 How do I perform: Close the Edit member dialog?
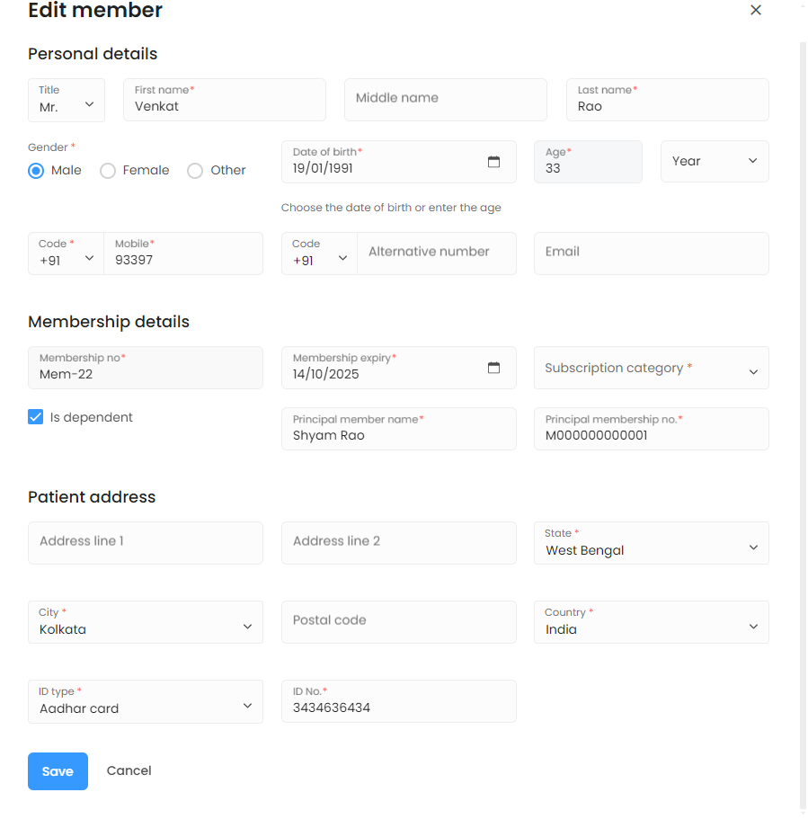pos(756,11)
